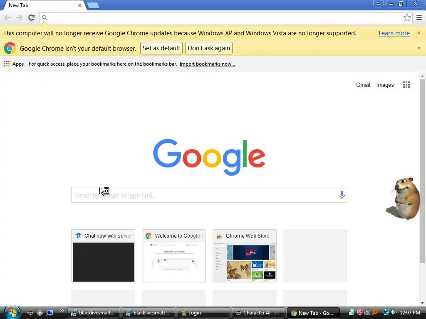Click the page vertical scrollbar thumb

coord(422,171)
